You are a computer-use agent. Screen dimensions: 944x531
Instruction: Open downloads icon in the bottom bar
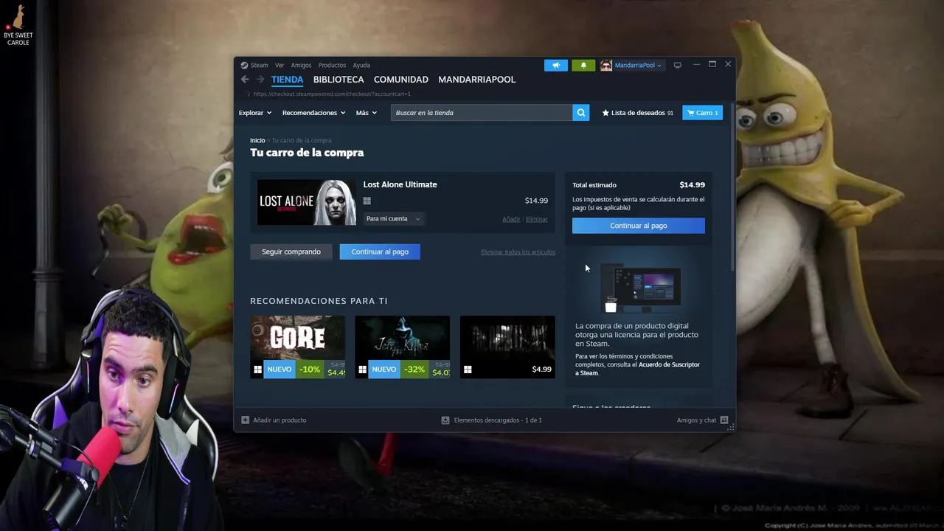pos(445,420)
